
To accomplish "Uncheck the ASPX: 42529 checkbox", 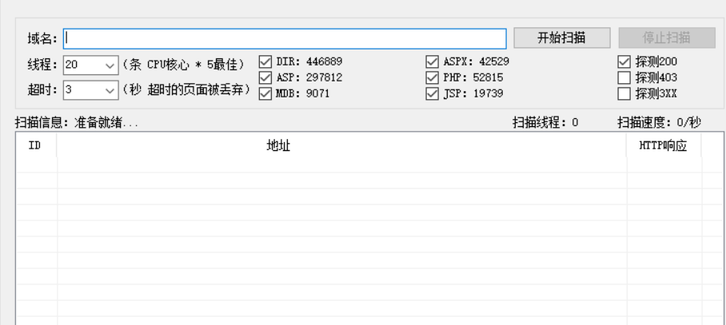I will pos(432,61).
